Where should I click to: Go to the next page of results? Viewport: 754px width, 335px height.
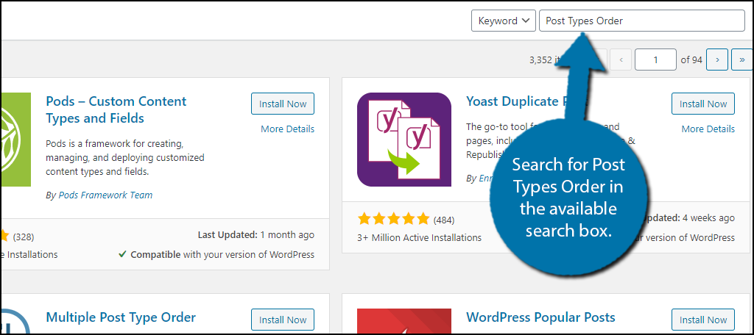coord(717,60)
